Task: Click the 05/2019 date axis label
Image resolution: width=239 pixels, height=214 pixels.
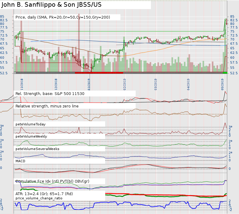Action: [223, 84]
